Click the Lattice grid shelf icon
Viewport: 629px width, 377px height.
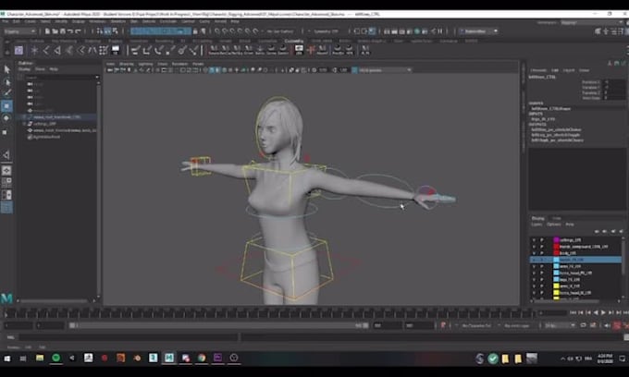coord(104,50)
